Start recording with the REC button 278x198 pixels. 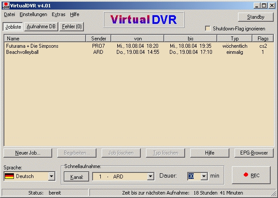[x=252, y=175]
